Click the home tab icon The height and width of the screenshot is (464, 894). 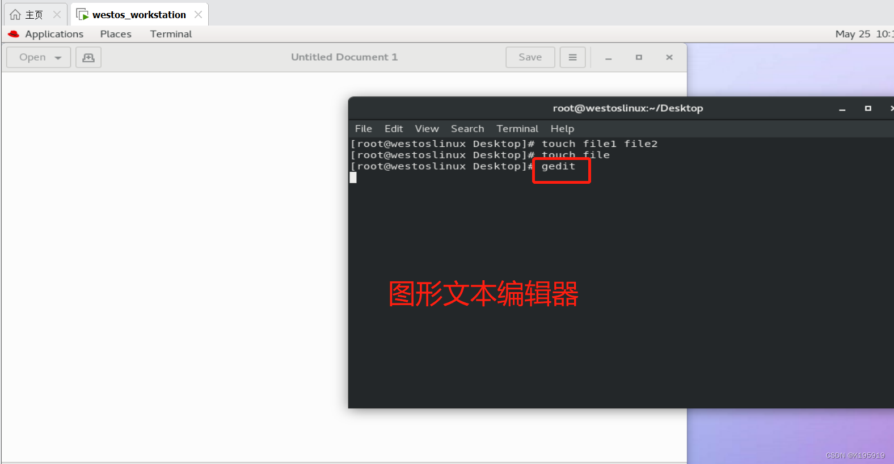tap(15, 15)
